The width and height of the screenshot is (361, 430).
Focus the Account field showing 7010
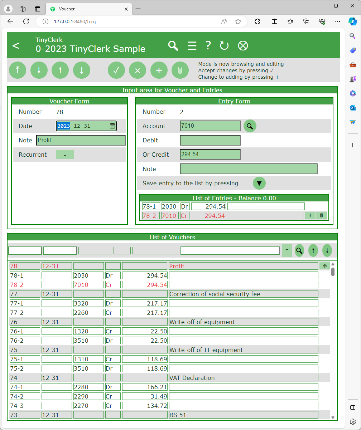pos(210,126)
